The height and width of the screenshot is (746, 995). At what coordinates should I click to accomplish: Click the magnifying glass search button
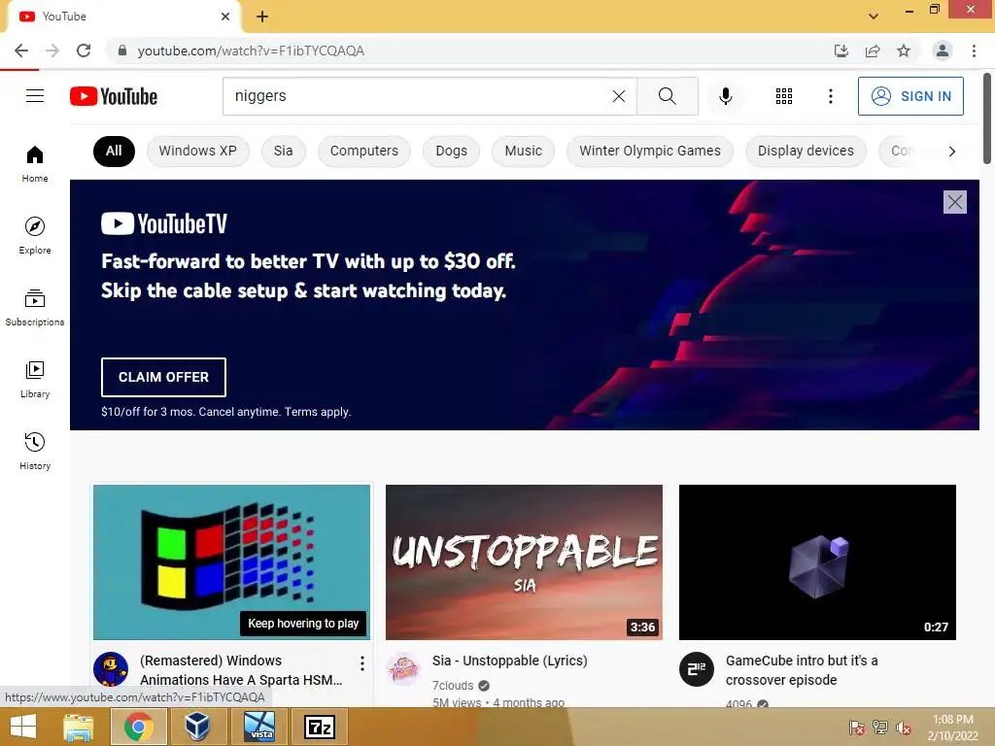click(x=667, y=96)
